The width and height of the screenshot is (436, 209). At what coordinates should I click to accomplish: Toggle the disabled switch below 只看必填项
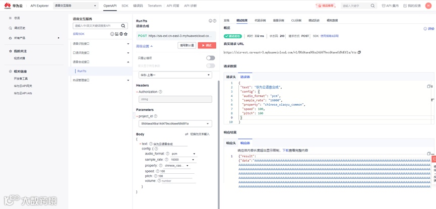click(x=211, y=65)
